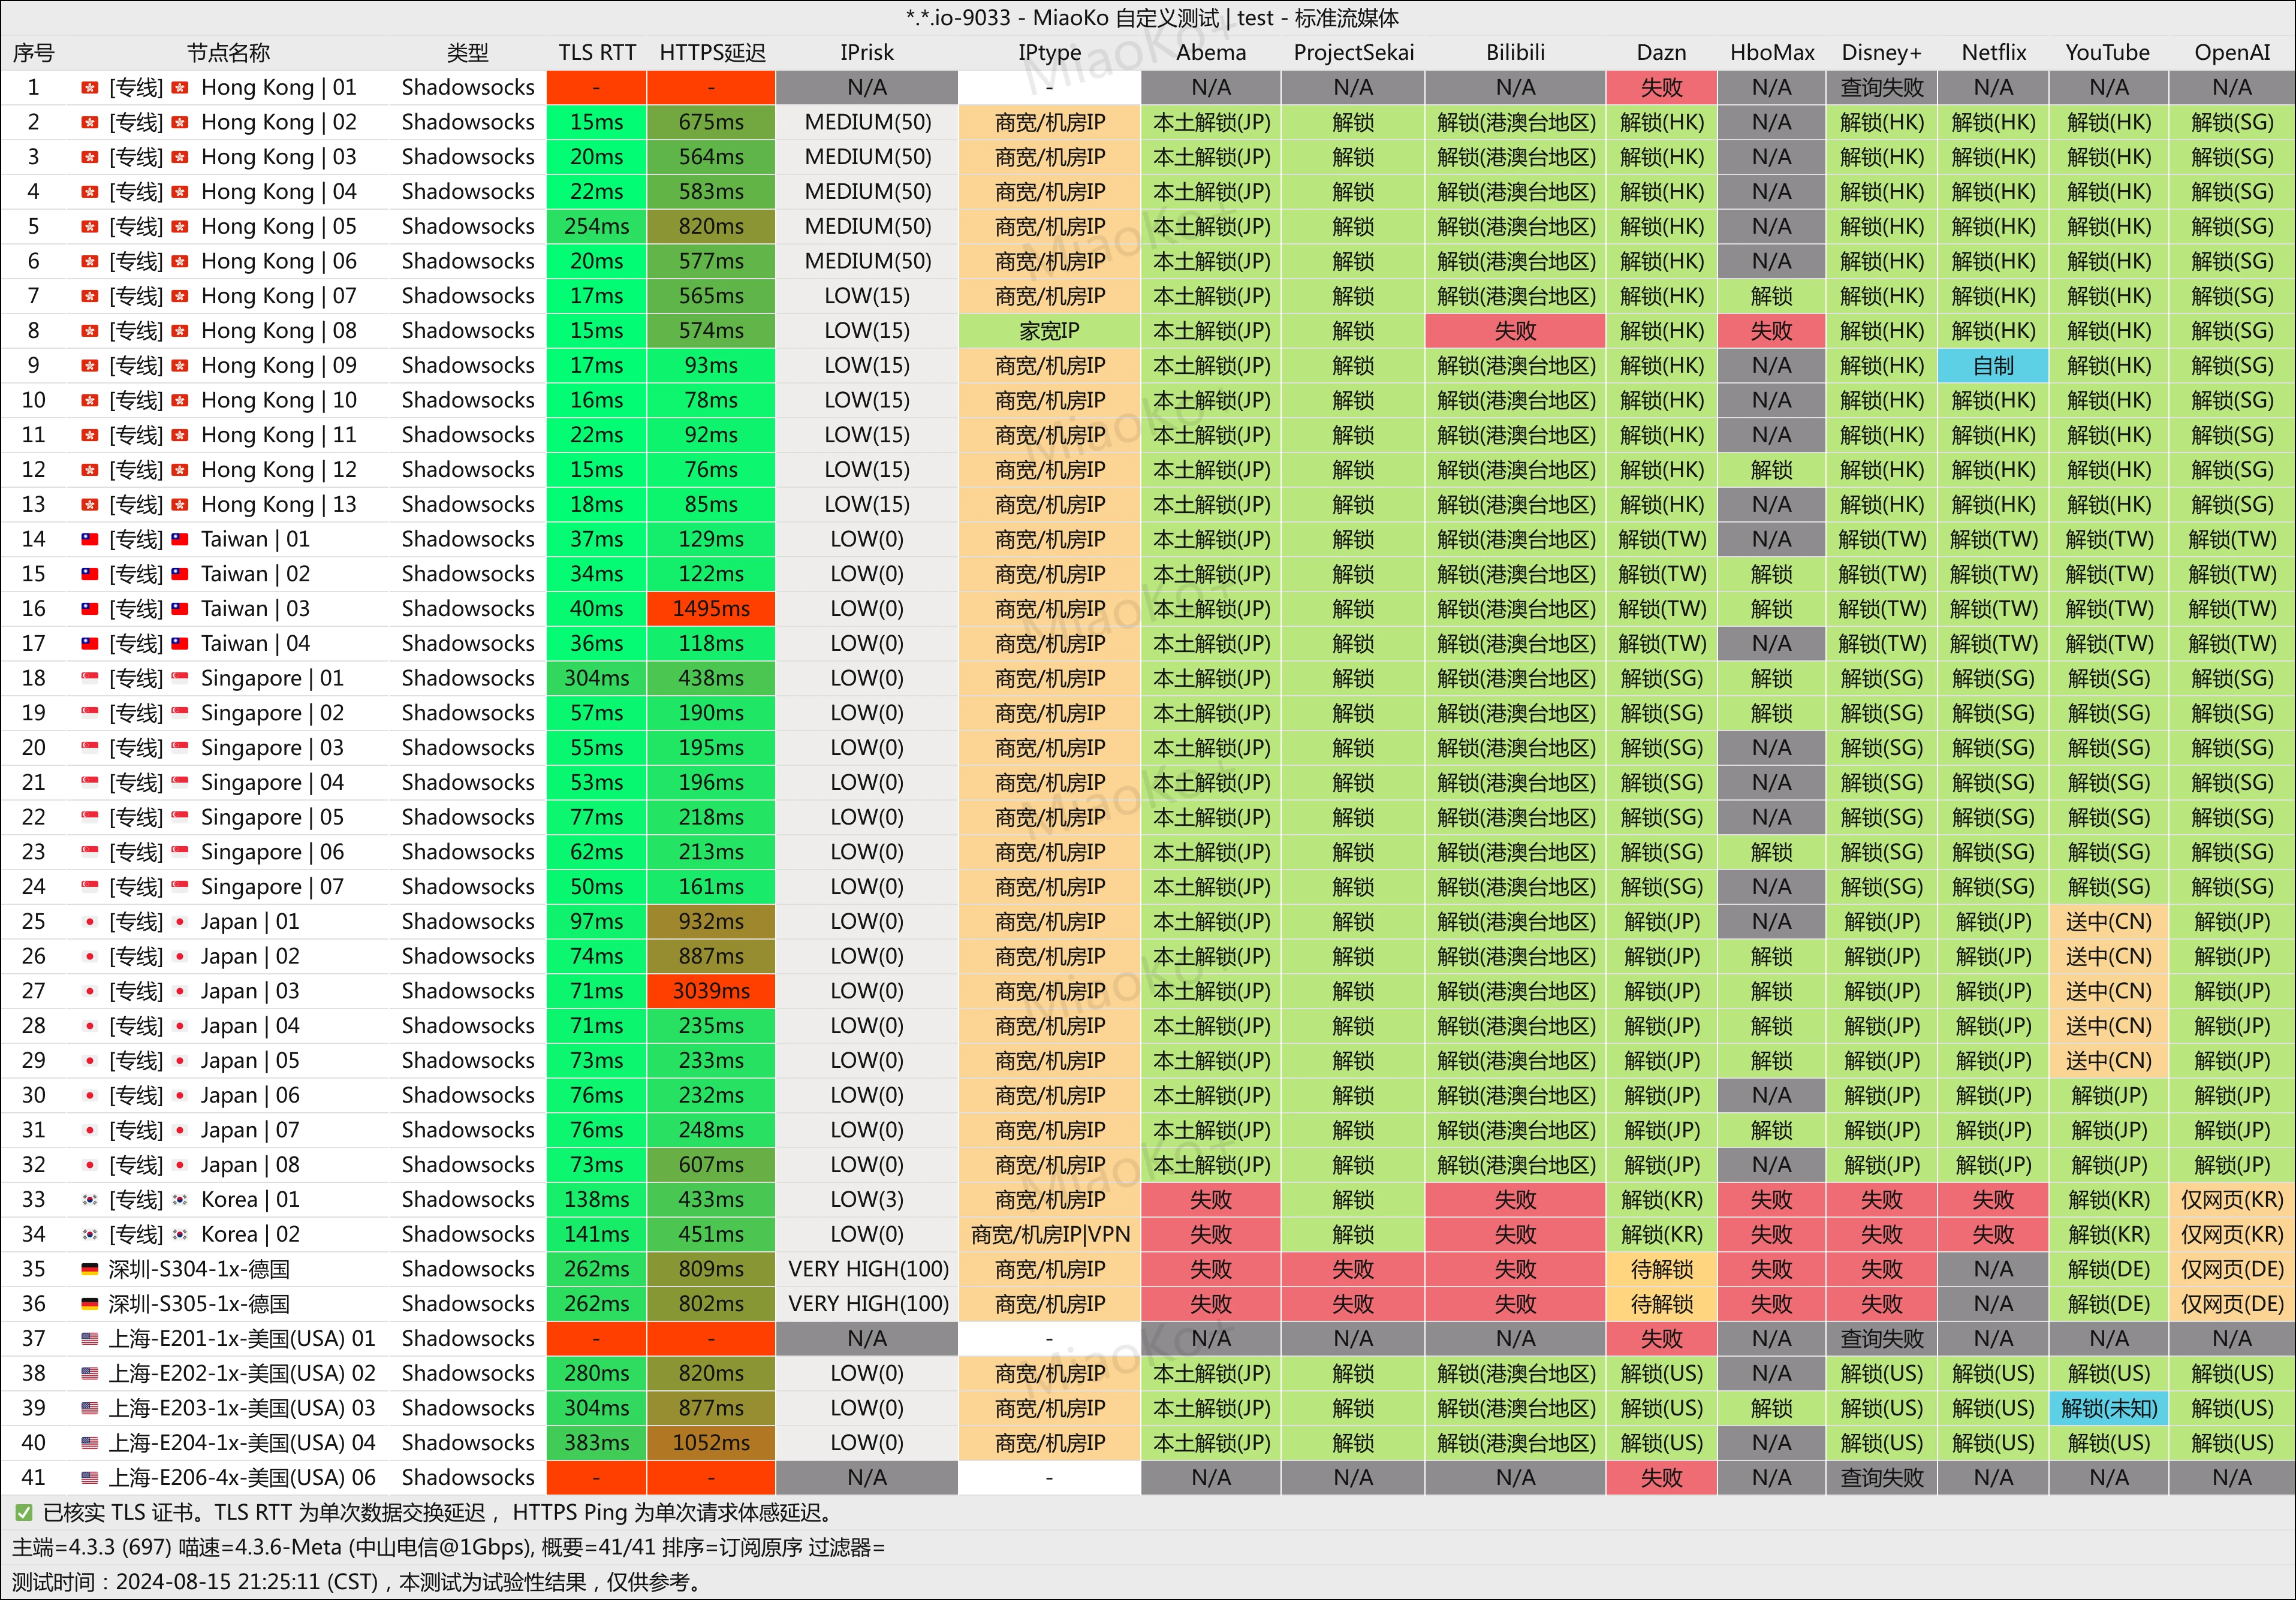
Task: Click the USA flag in row 37
Action: (x=90, y=1338)
